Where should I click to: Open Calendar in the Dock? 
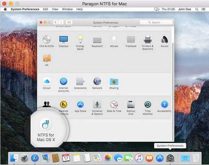pos(66,158)
